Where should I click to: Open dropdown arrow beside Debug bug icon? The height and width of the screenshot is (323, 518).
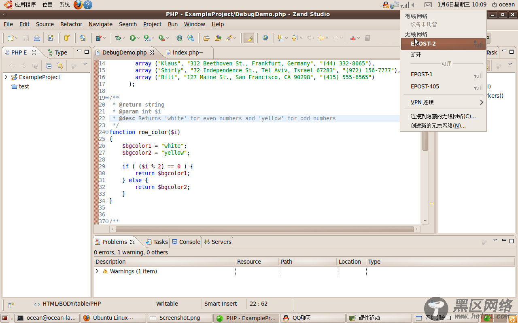click(124, 38)
